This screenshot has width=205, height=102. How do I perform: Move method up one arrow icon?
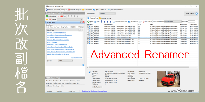[x=71, y=16]
